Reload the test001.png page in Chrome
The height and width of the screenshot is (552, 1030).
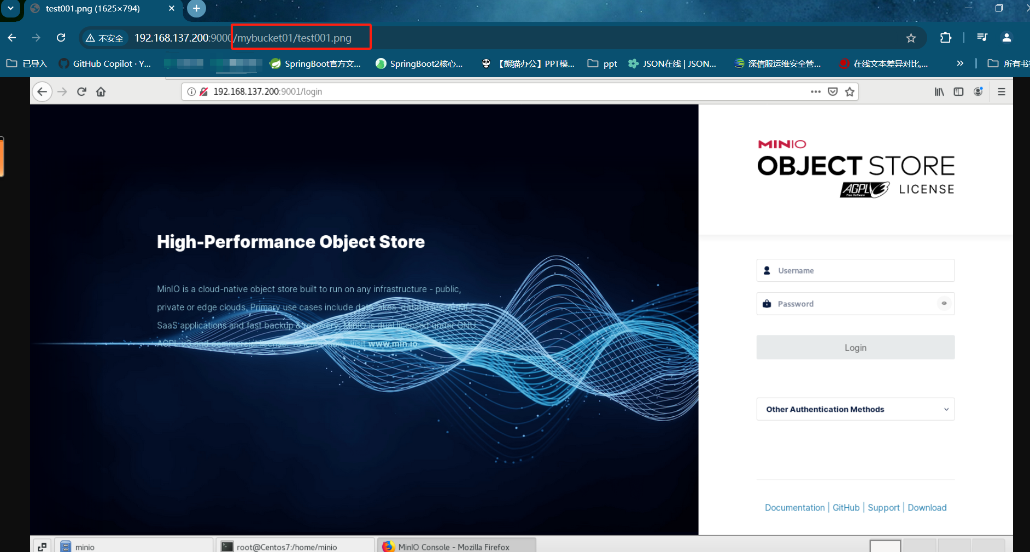tap(61, 38)
